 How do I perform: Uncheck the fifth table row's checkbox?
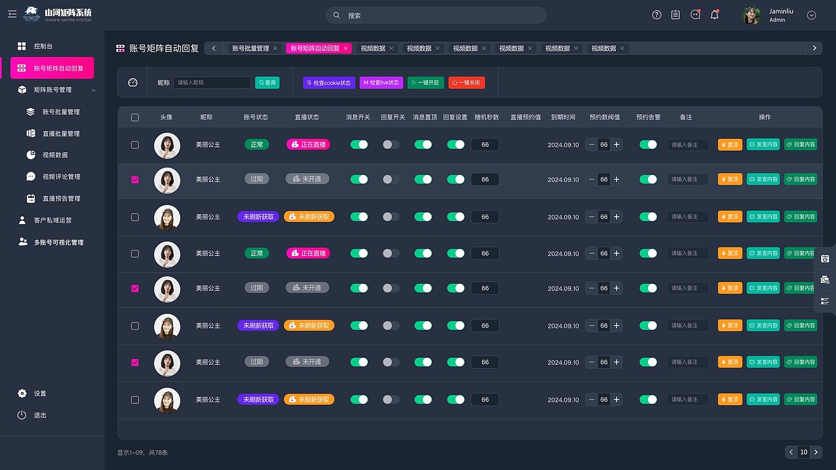[135, 288]
